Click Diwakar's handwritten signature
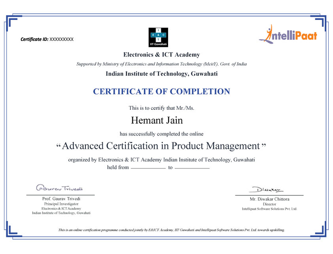333x254 pixels. (266, 189)
